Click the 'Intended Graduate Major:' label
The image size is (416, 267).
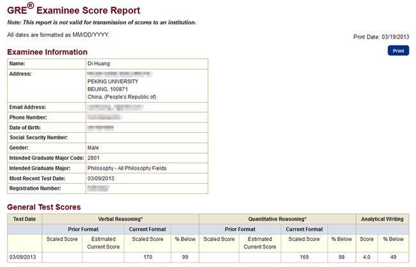[x=40, y=168]
